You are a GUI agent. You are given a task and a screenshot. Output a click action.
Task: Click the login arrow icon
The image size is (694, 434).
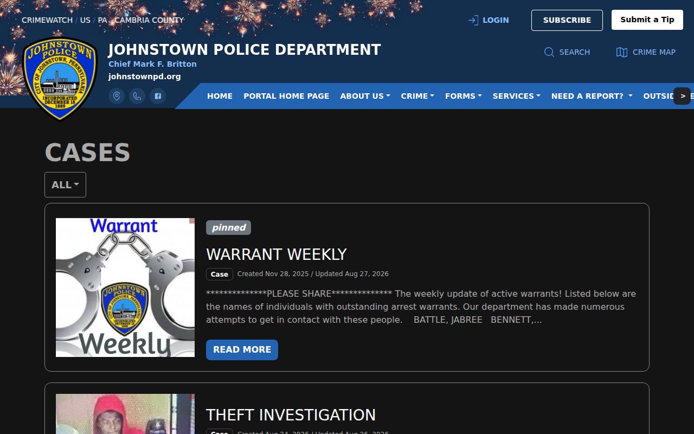click(473, 20)
